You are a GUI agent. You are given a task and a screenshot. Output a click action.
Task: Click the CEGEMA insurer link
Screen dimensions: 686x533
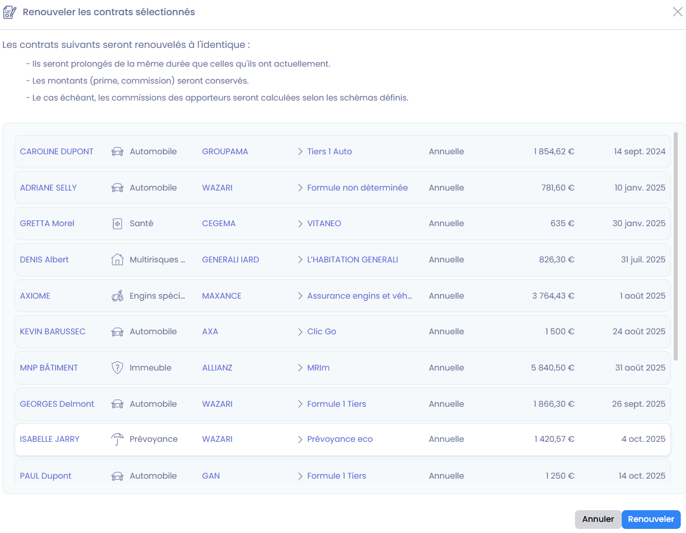(219, 224)
